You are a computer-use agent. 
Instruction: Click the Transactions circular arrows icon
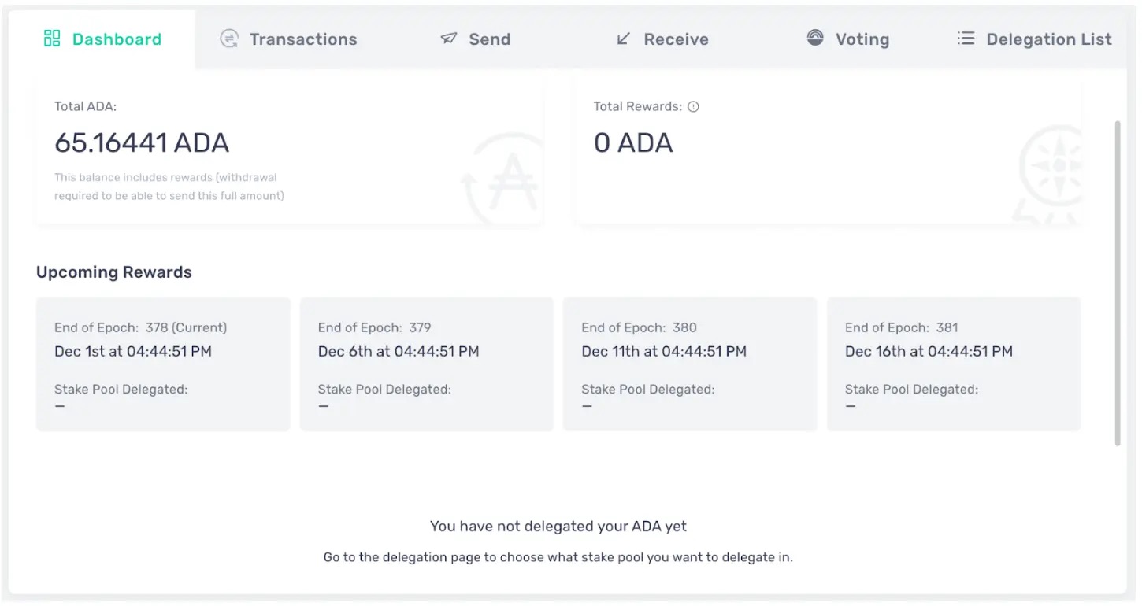pos(229,39)
